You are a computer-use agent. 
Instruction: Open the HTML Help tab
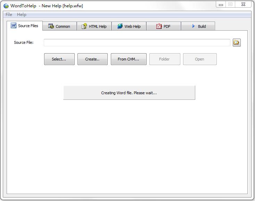[x=94, y=26]
